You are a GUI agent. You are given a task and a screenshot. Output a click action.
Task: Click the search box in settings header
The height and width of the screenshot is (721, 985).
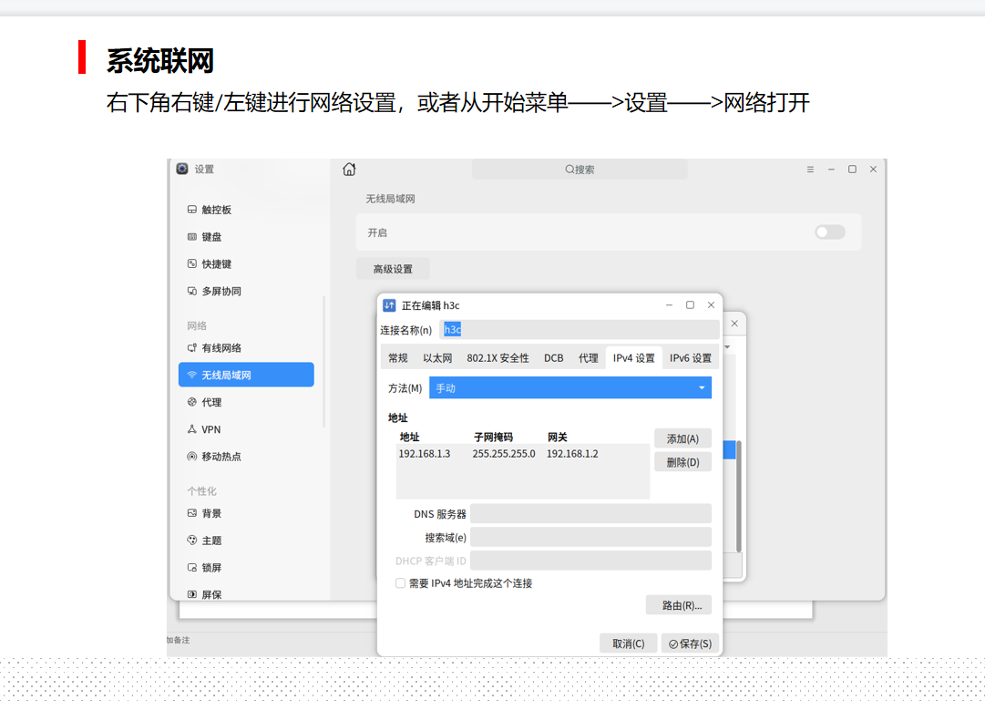coord(580,170)
